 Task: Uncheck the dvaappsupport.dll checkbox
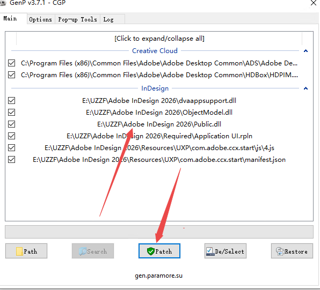pos(11,100)
